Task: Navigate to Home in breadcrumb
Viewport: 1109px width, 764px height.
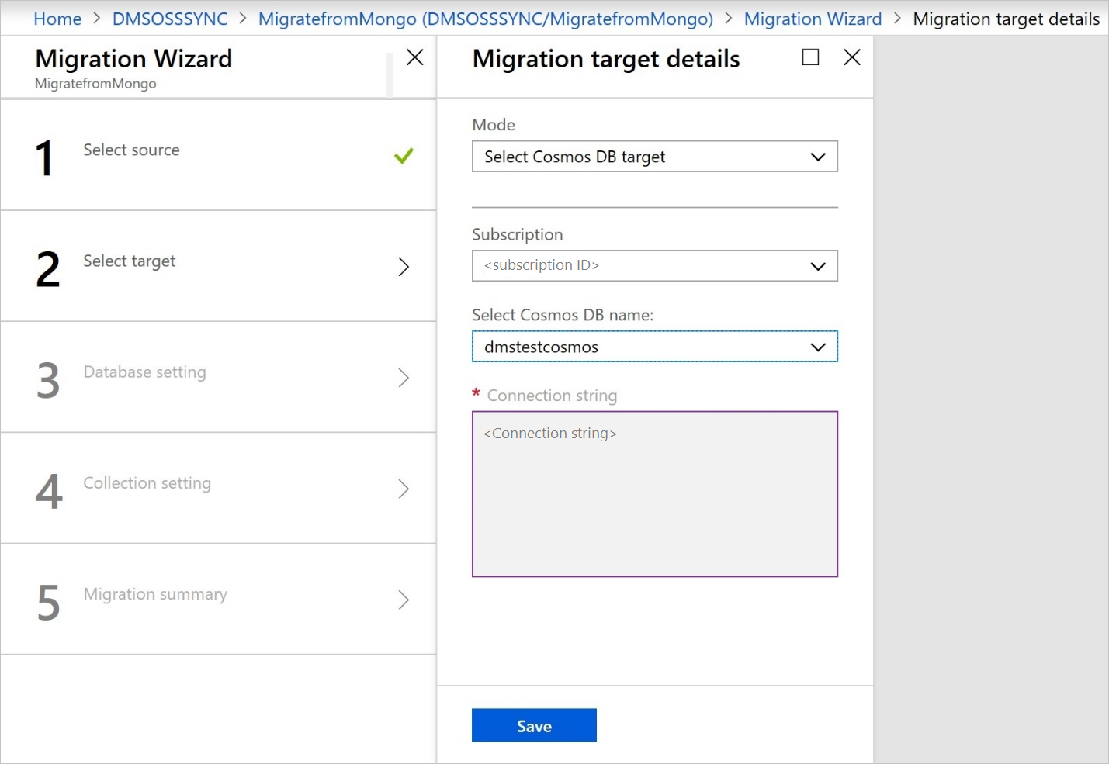Action: pyautogui.click(x=57, y=19)
